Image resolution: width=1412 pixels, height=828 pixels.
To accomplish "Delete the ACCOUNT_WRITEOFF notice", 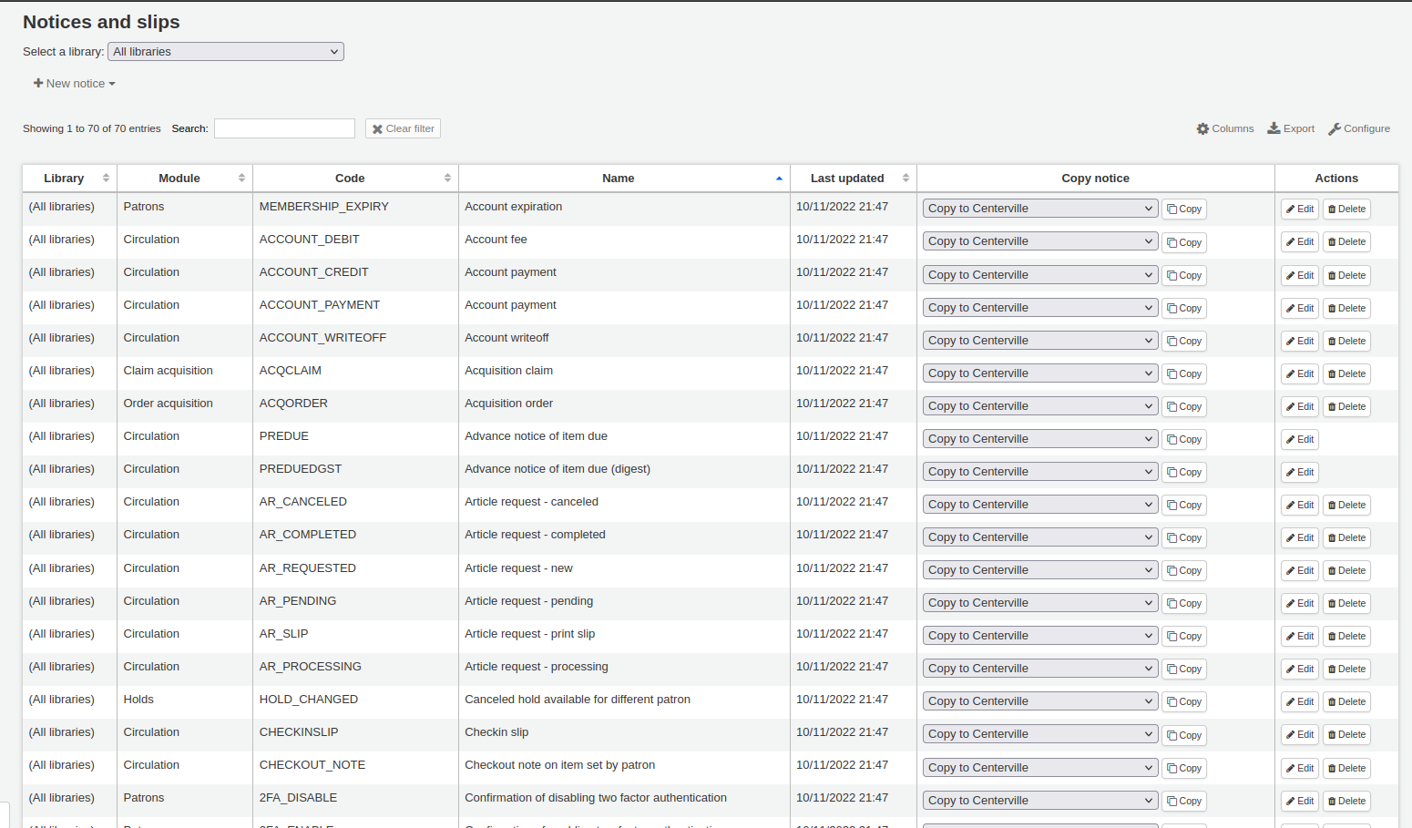I will pyautogui.click(x=1346, y=342).
